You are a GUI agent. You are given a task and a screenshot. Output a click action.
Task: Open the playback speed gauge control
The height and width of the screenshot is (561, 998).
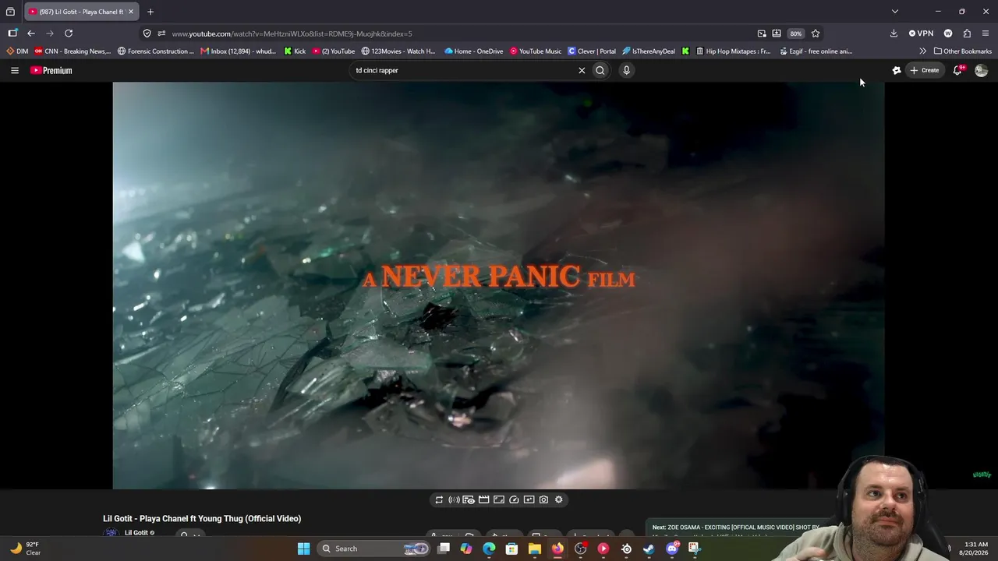click(x=514, y=499)
